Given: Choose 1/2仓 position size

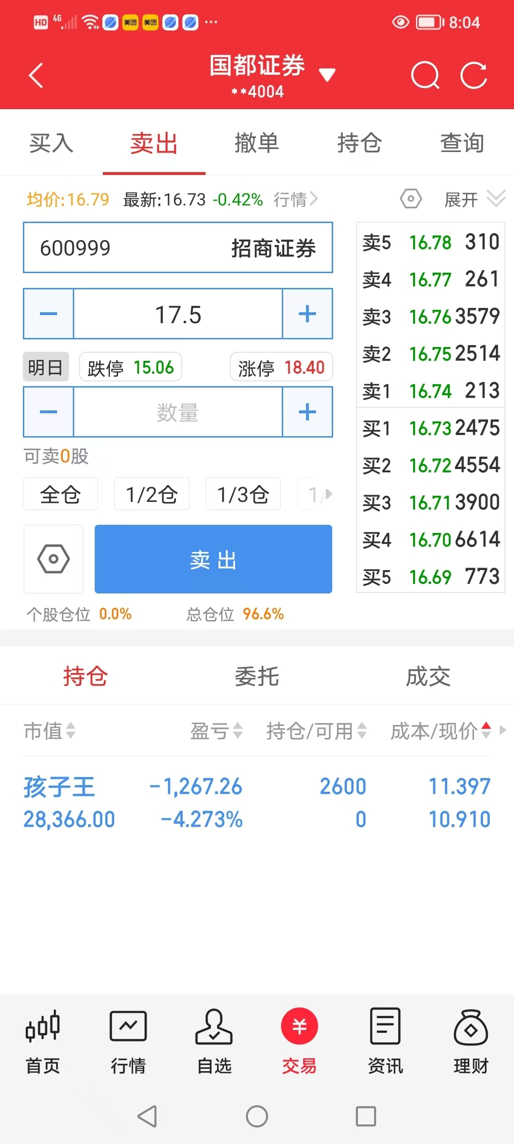Looking at the screenshot, I should point(152,494).
